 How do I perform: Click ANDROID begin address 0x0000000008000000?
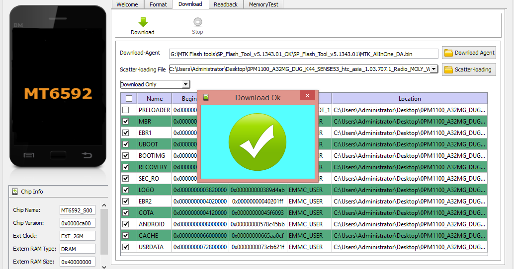point(200,224)
